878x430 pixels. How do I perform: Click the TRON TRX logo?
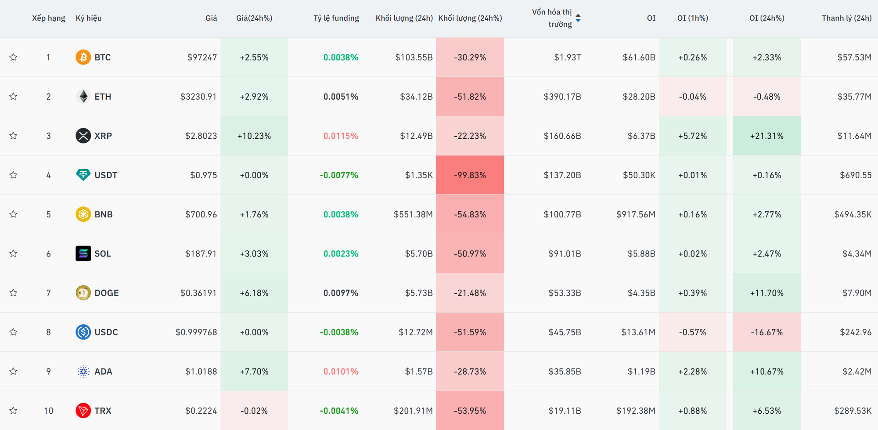coord(83,411)
